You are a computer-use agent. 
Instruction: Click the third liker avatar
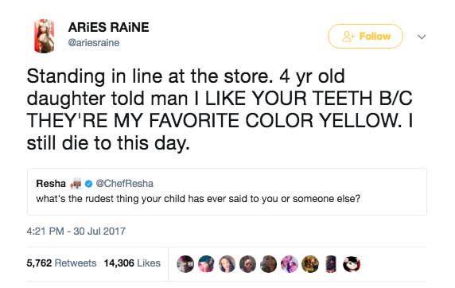(227, 264)
